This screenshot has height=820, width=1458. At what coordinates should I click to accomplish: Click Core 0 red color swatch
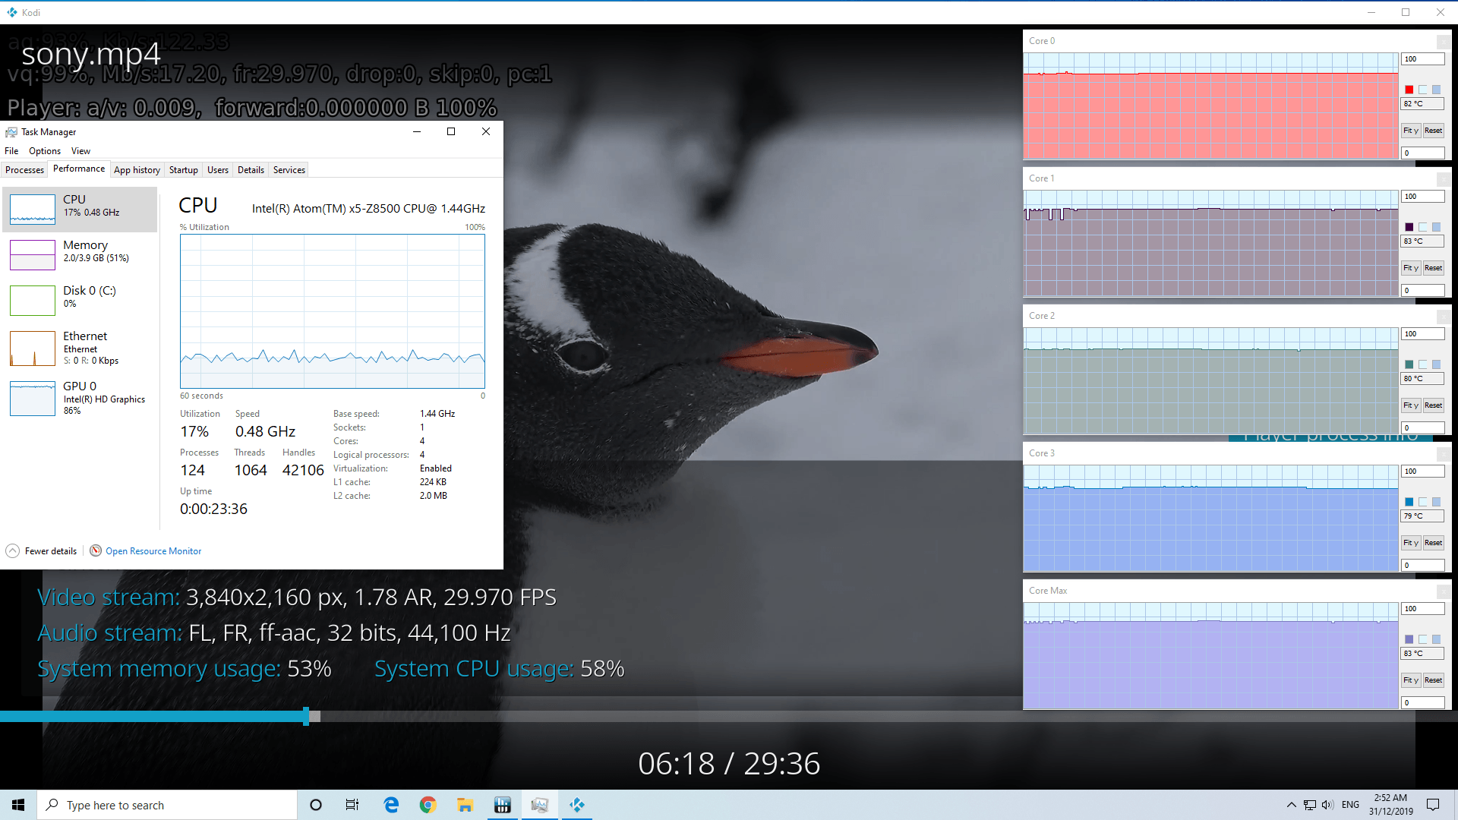pos(1409,90)
